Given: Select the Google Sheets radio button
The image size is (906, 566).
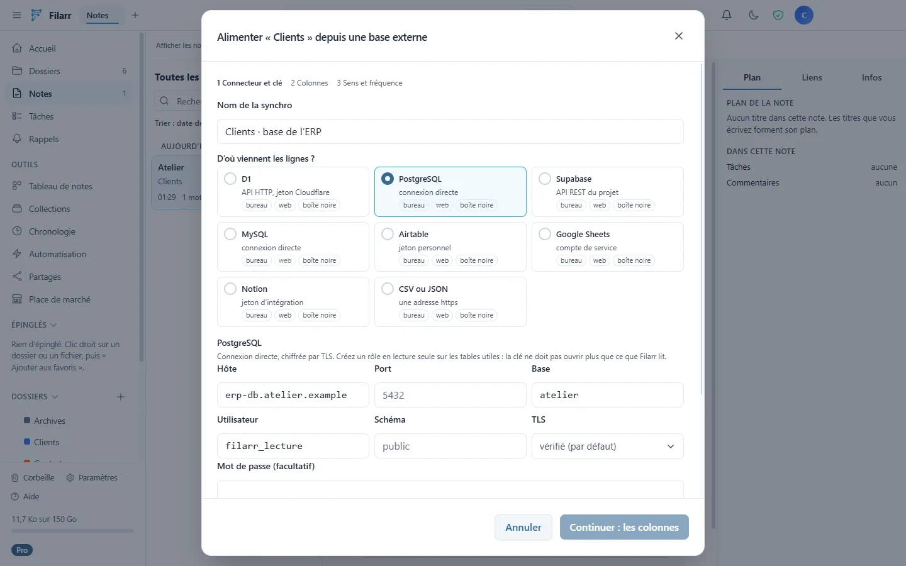Looking at the screenshot, I should 545,234.
